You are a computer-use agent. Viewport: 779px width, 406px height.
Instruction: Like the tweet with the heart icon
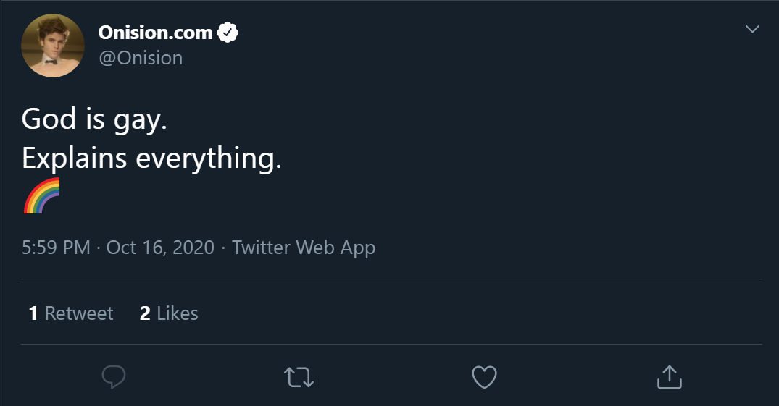(484, 377)
